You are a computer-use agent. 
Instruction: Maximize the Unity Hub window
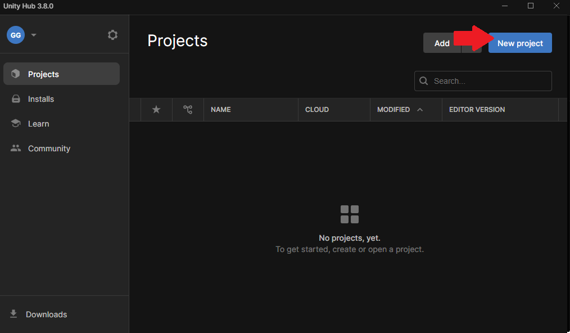(531, 6)
